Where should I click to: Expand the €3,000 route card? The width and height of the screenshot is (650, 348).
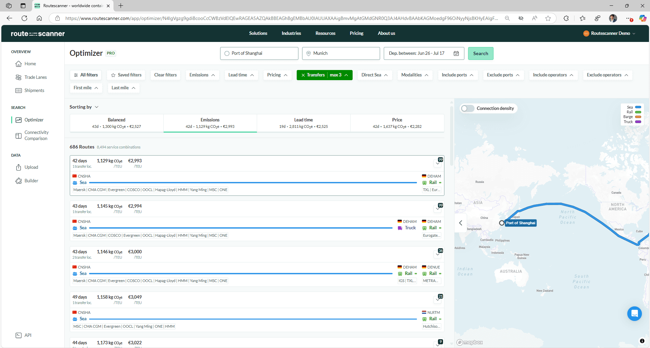(x=438, y=254)
